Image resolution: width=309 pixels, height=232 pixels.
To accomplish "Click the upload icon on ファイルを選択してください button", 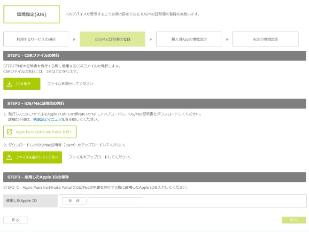I will pos(9,157).
